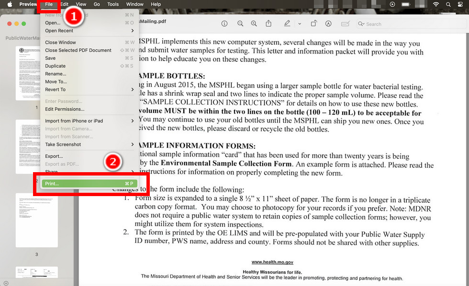Screen dimensions: 469x286
Task: Click the Share icon in the toolbar
Action: point(269,23)
